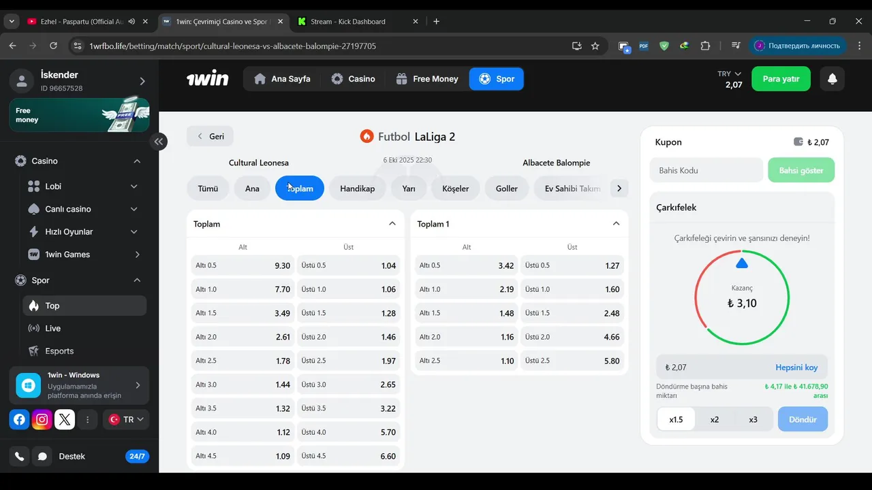The height and width of the screenshot is (490, 872).
Task: Collapse the Toplam 1 market panel
Action: point(616,223)
